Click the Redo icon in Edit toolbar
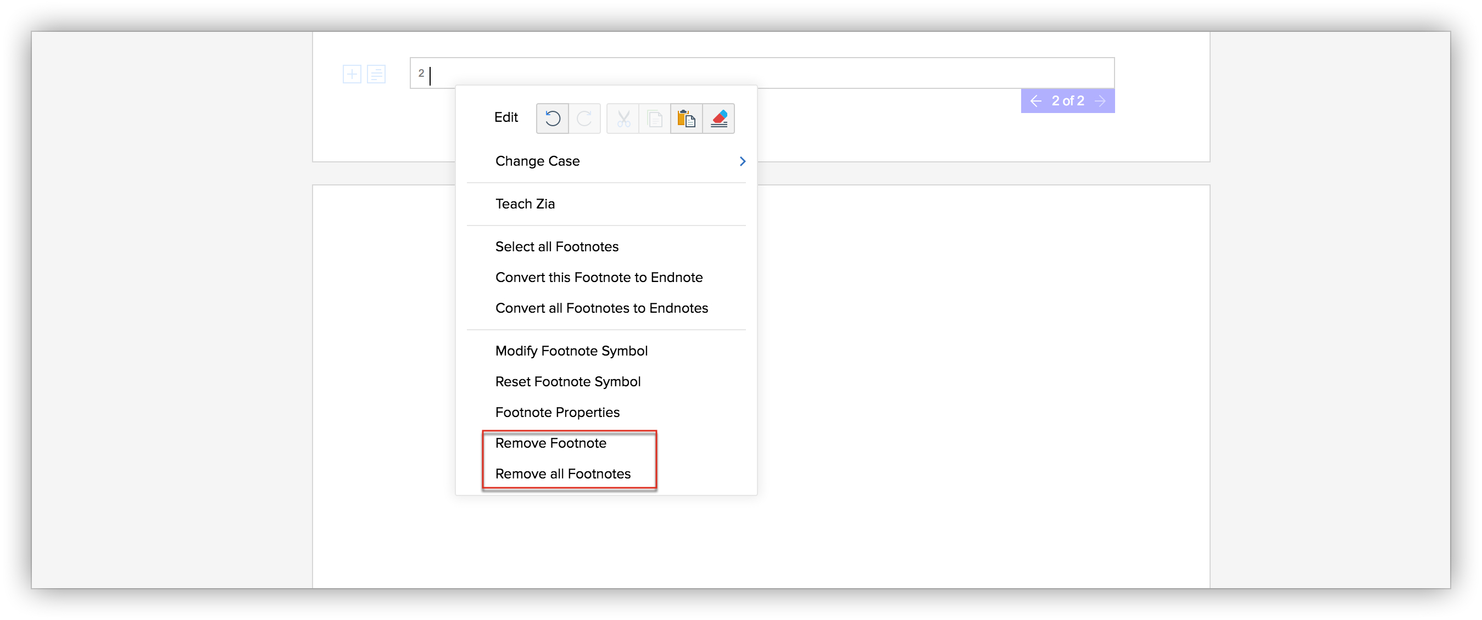1482x620 pixels. [584, 118]
